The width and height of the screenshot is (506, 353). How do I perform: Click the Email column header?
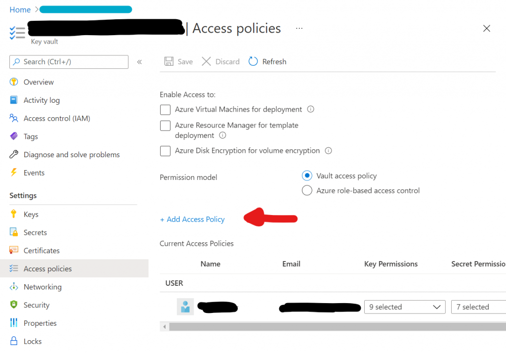(291, 264)
